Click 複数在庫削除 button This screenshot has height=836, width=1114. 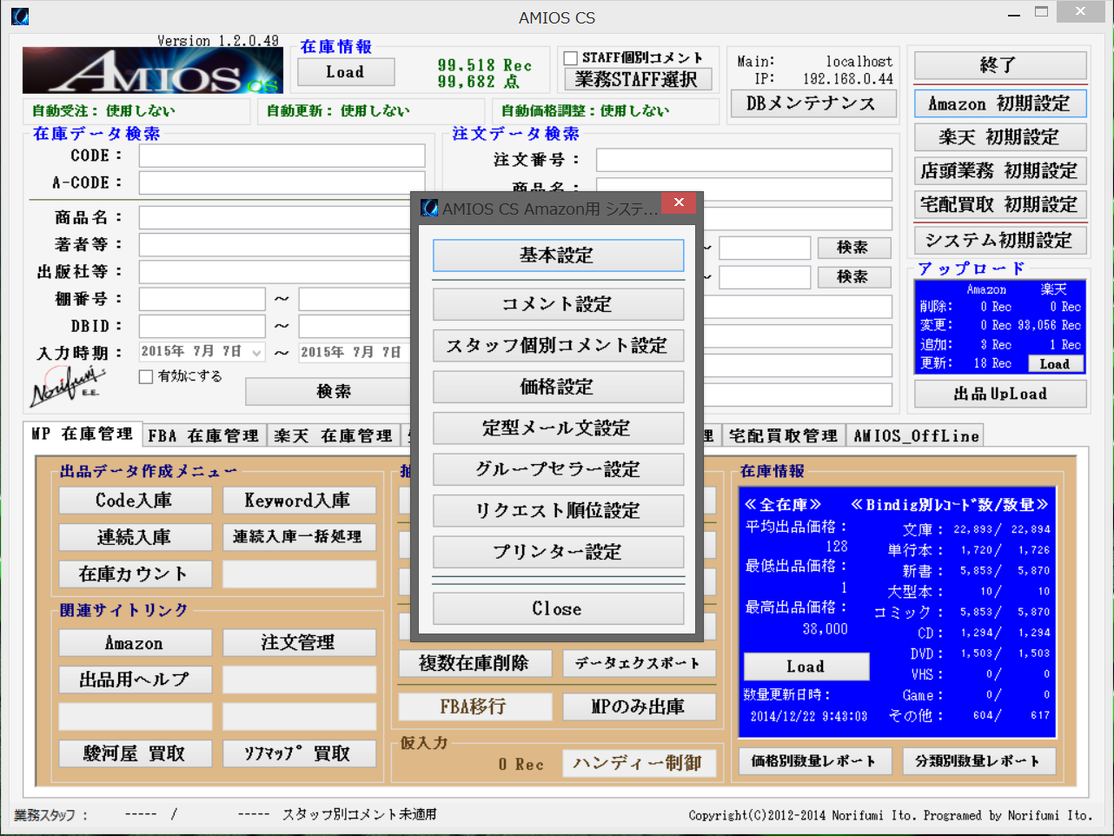(475, 664)
